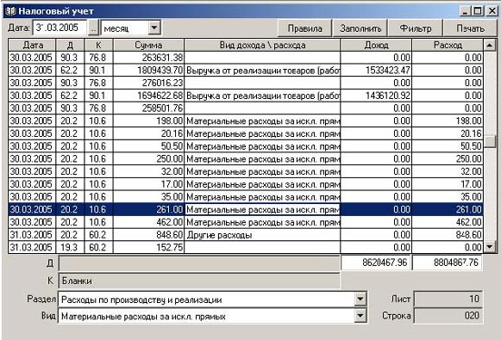
Task: Click the Доход column header
Action: point(376,46)
